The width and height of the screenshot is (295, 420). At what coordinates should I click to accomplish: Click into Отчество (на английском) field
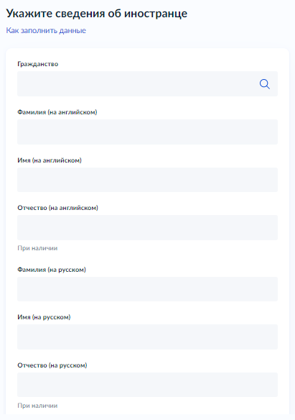[x=148, y=228]
